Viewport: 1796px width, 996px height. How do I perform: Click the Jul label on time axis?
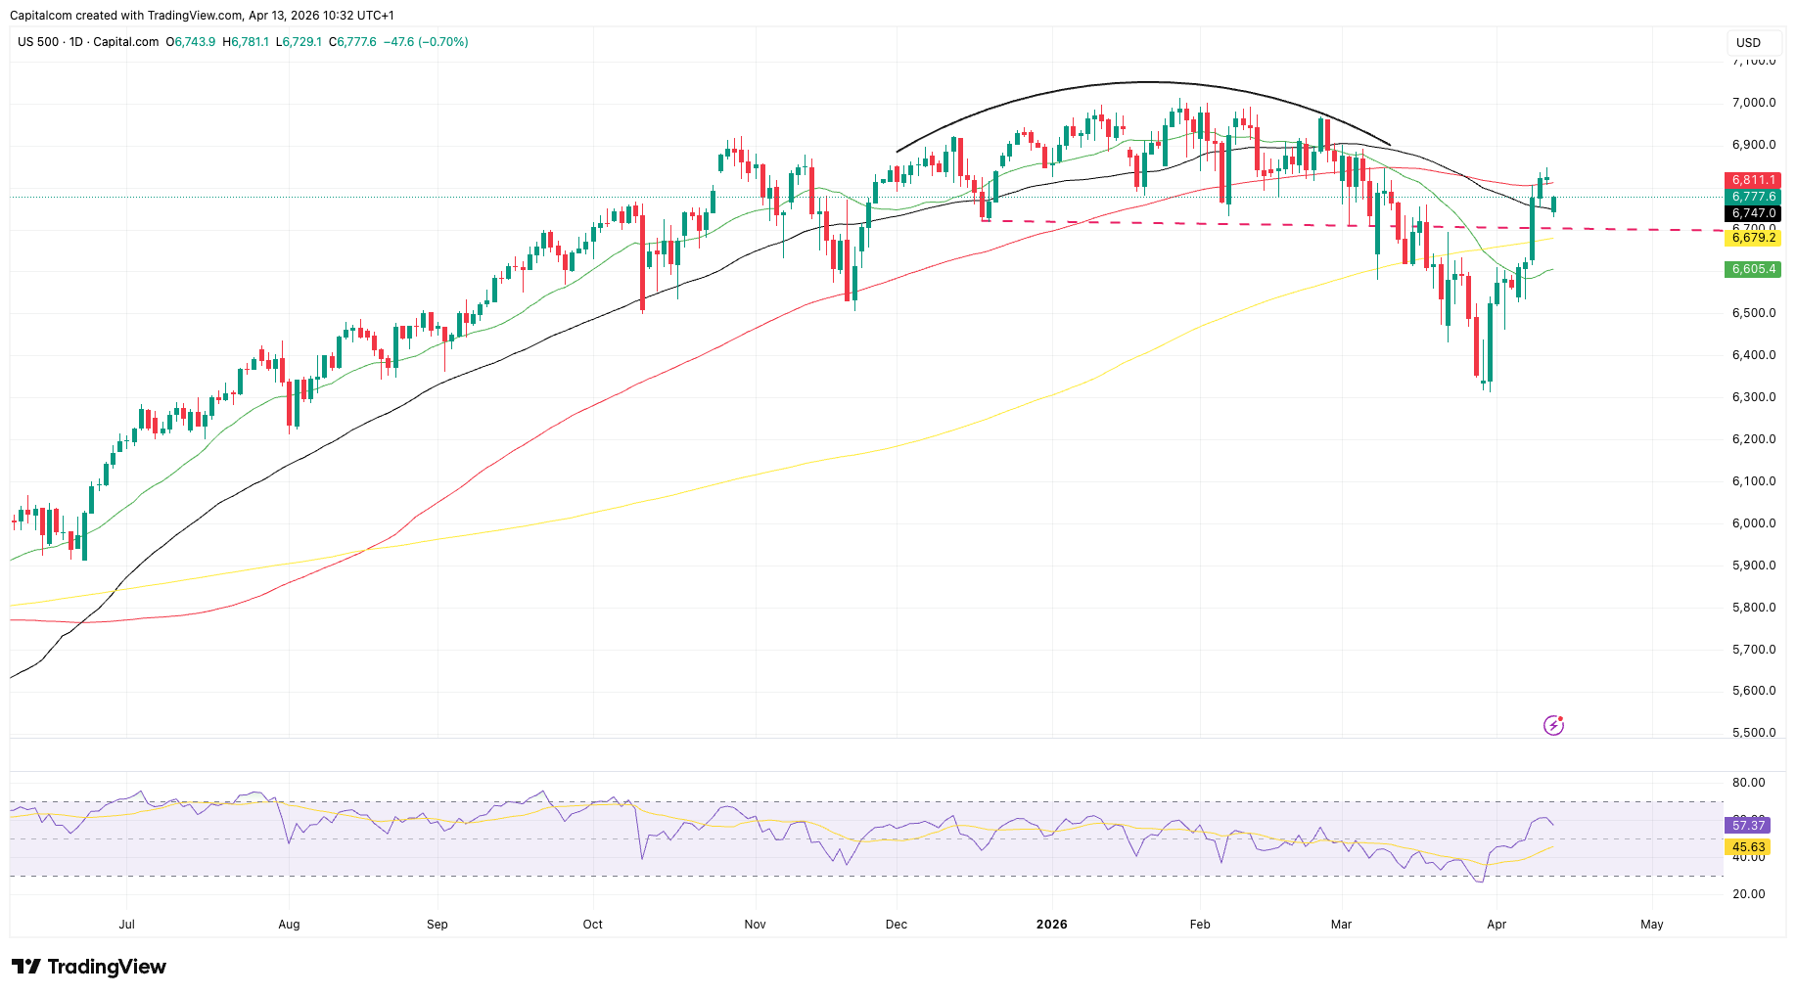126,925
